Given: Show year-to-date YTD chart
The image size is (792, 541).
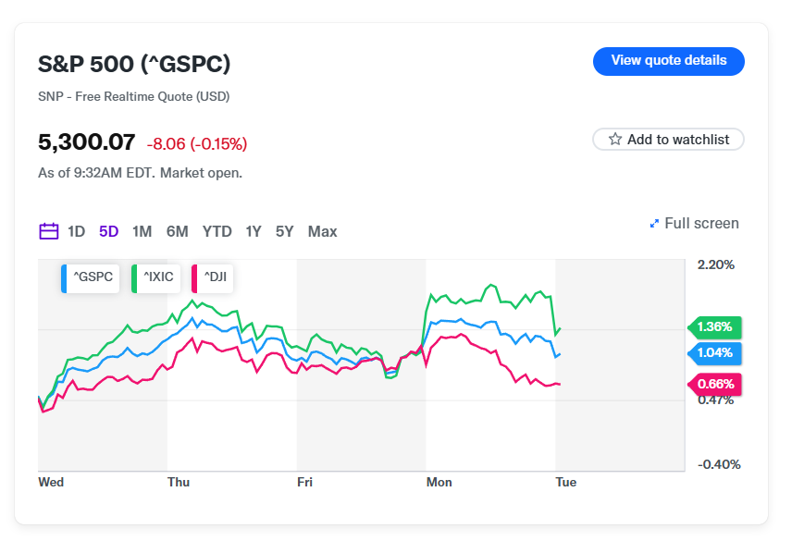Looking at the screenshot, I should click(x=217, y=231).
